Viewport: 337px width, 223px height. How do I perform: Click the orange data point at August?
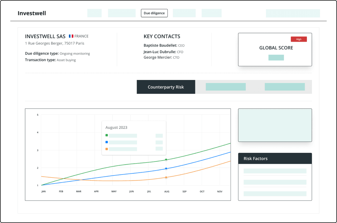[x=166, y=178]
